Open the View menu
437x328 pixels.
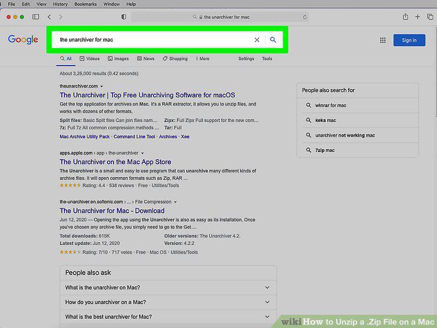pyautogui.click(x=41, y=4)
